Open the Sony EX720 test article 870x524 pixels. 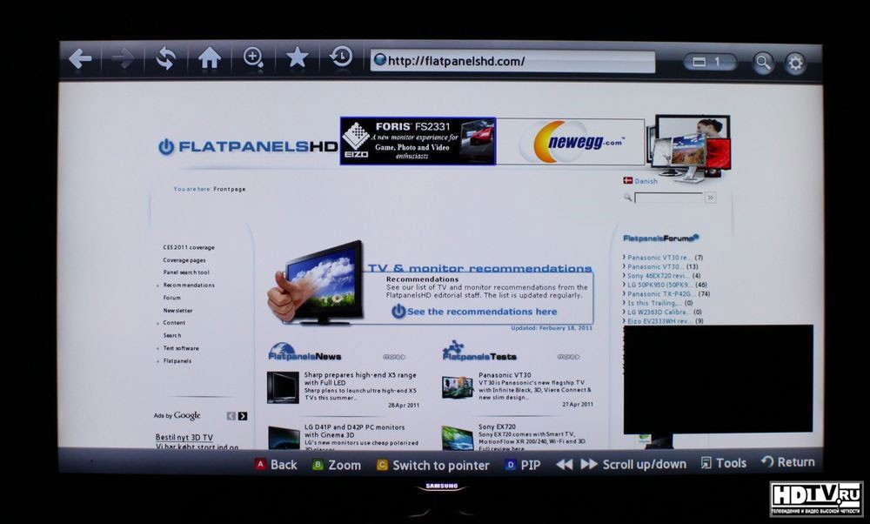497,427
